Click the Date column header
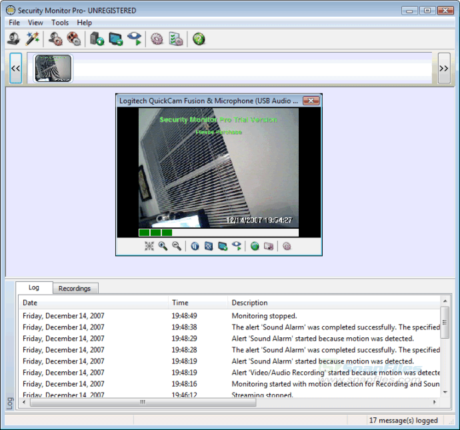Screen dimensions: 460x430 pos(93,303)
